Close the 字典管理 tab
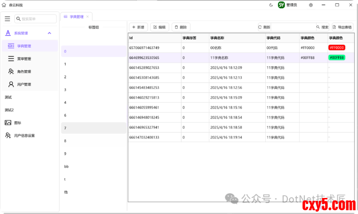Image resolution: width=358 pixels, height=214 pixels. 87,16
